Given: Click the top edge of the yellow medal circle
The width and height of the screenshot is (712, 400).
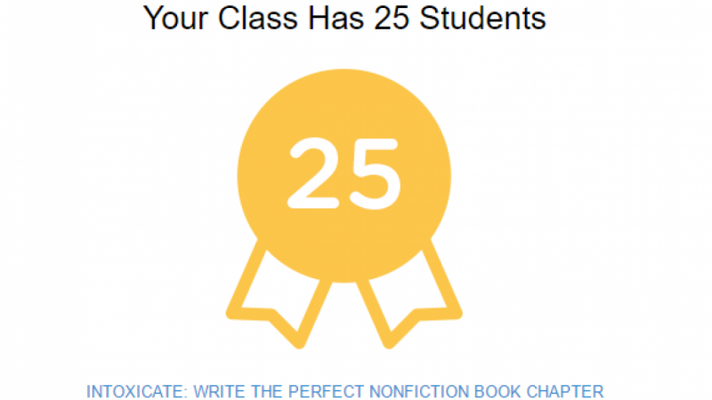Looking at the screenshot, I should pos(344,73).
